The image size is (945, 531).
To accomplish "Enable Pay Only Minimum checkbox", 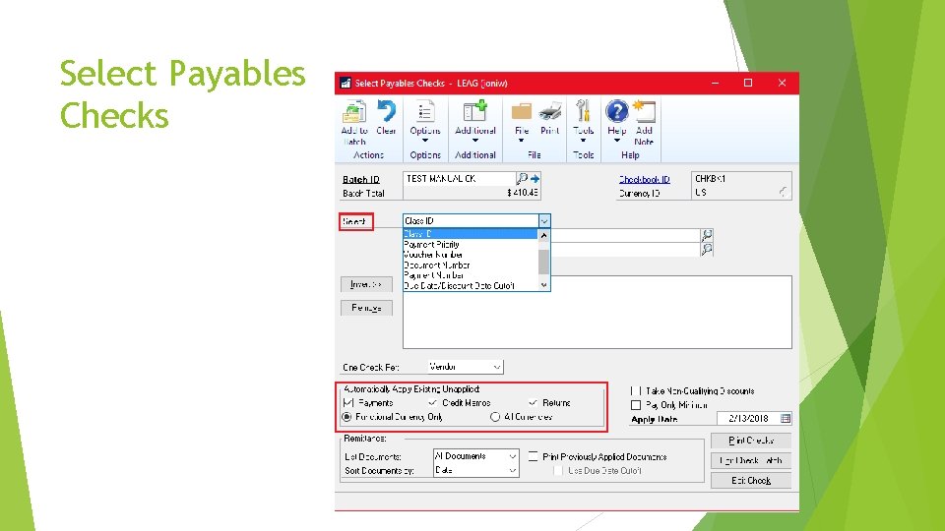I will click(x=635, y=405).
